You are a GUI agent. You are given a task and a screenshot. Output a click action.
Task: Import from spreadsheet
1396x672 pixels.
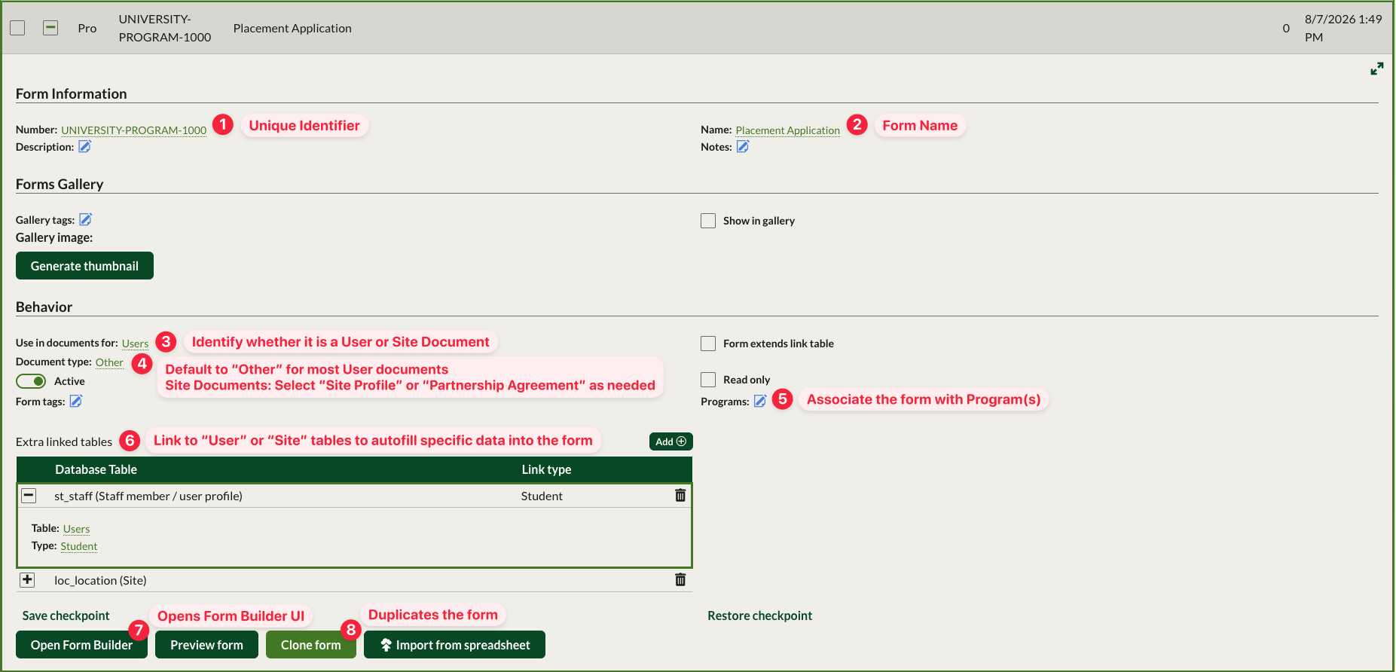(454, 645)
